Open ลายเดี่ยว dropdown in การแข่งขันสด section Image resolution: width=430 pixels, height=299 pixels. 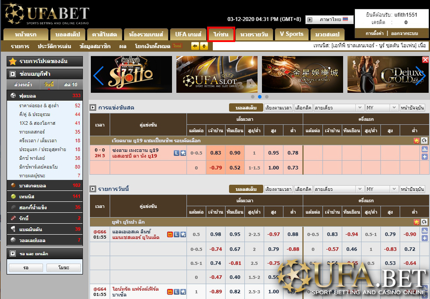[339, 108]
